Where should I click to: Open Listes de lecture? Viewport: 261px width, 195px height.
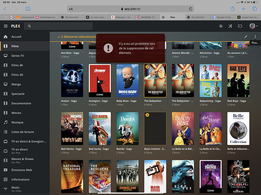(25, 132)
